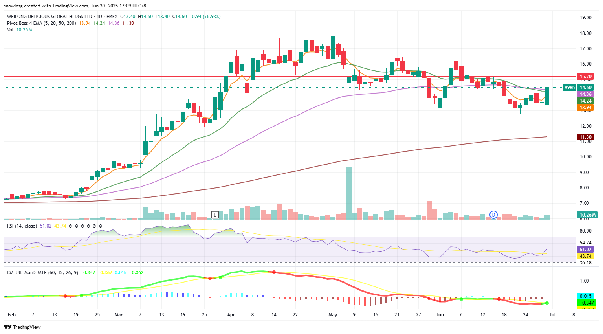Select the RSI (14, close) legend
This screenshot has height=334, width=603.
pos(22,226)
